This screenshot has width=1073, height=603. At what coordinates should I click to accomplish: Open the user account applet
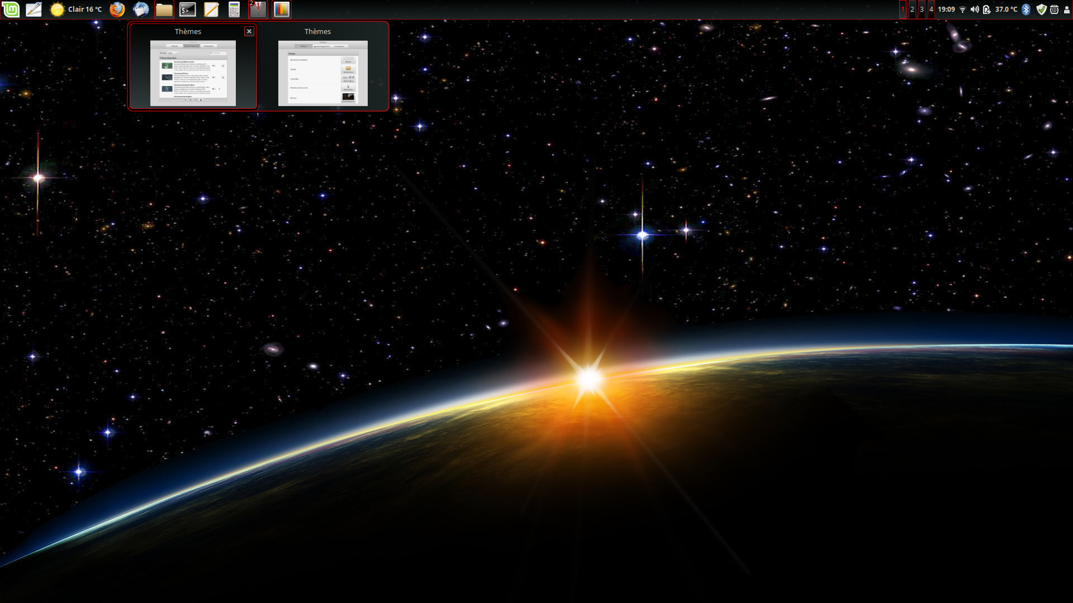click(1066, 9)
